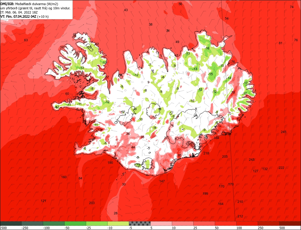This screenshot has width=301, height=230.
Task: Click the '203' value south of Iceland
Action: [x=92, y=203]
